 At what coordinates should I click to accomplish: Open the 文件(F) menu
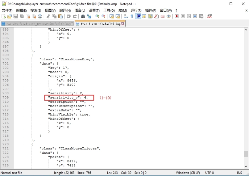7,10
